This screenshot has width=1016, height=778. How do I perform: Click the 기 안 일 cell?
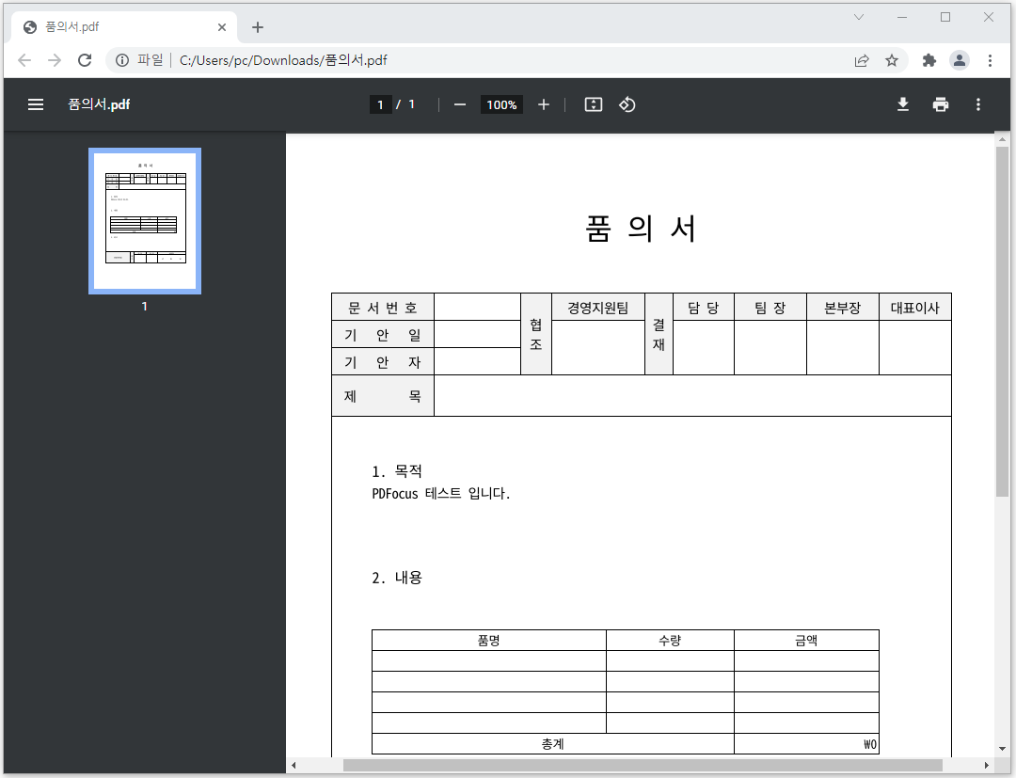[x=383, y=335]
